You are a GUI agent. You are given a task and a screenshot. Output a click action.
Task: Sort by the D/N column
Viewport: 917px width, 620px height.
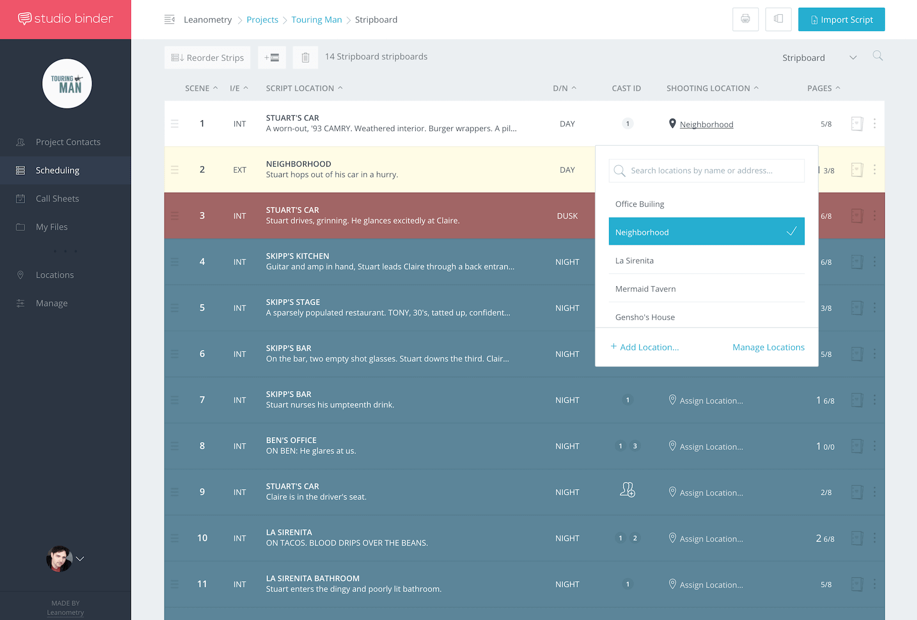(564, 88)
